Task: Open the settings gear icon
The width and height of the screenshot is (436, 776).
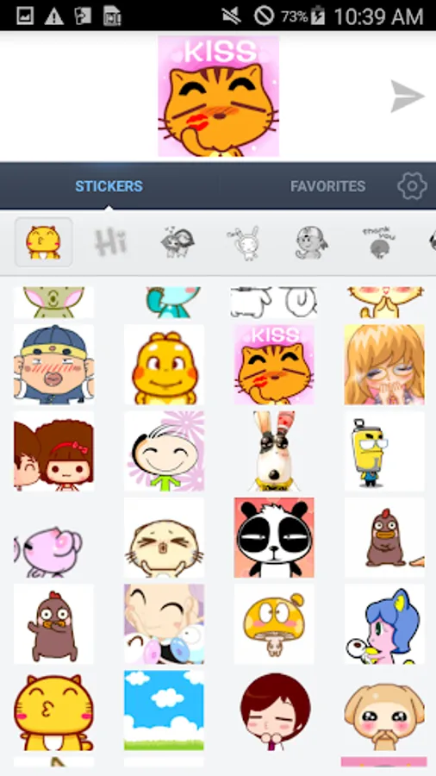Action: (412, 186)
